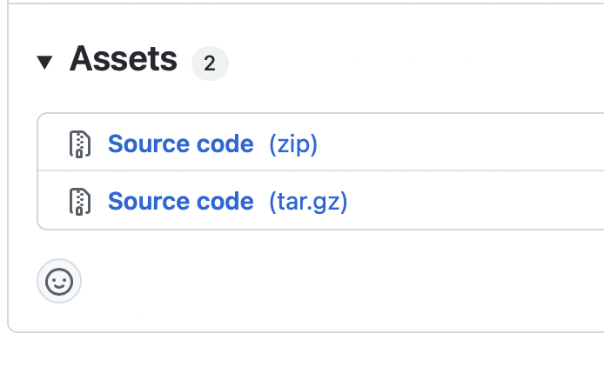
Task: Click the Assets heading text
Action: (x=123, y=60)
